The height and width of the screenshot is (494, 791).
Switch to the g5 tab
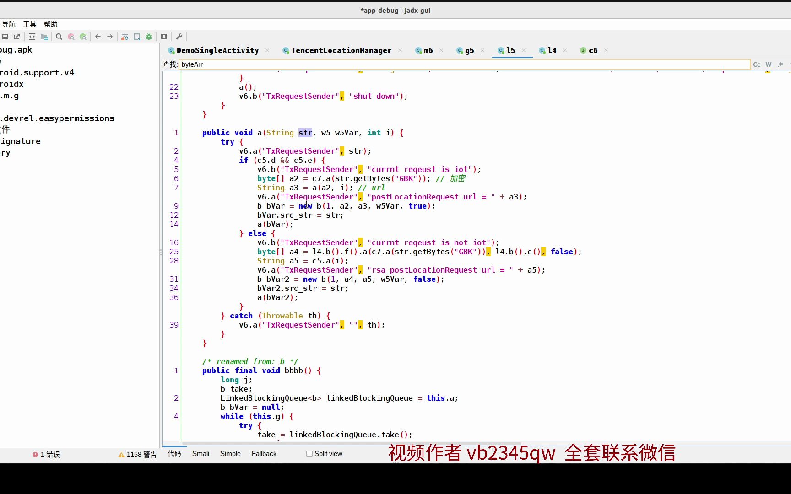coord(469,50)
